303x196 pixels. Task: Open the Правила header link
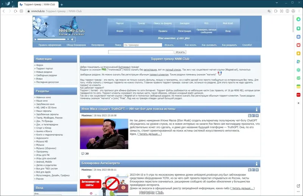[163, 31]
